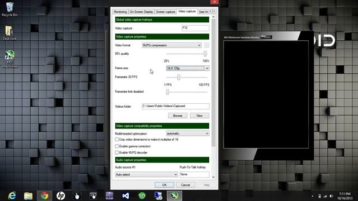The image size is (358, 201).
Task: Open File Explorer in the taskbar
Action: [x=29, y=196]
